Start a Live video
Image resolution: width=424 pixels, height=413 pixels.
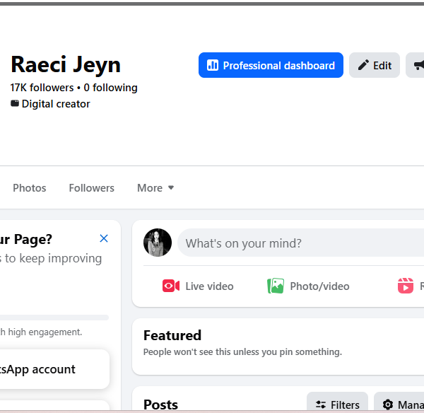pyautogui.click(x=198, y=286)
